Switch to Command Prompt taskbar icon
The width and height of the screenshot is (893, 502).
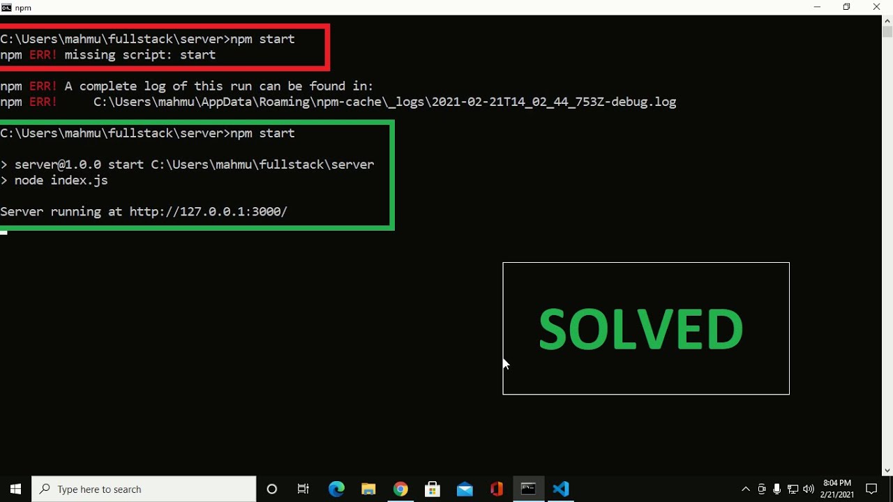pyautogui.click(x=529, y=489)
